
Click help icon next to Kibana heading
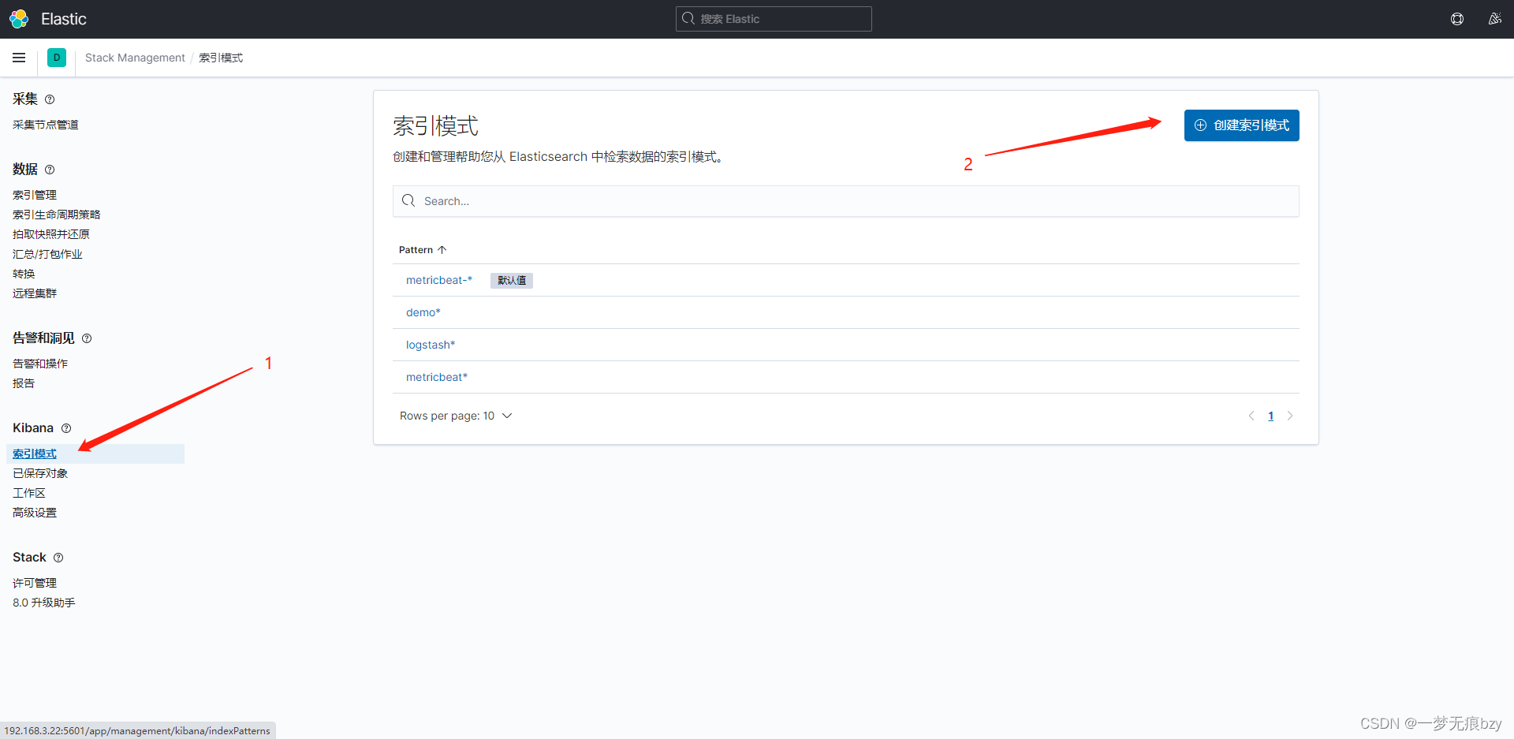(66, 428)
